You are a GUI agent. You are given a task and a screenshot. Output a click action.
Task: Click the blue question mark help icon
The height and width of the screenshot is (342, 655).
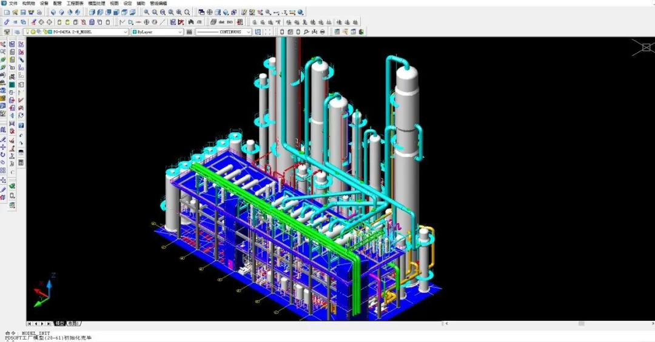(21, 126)
